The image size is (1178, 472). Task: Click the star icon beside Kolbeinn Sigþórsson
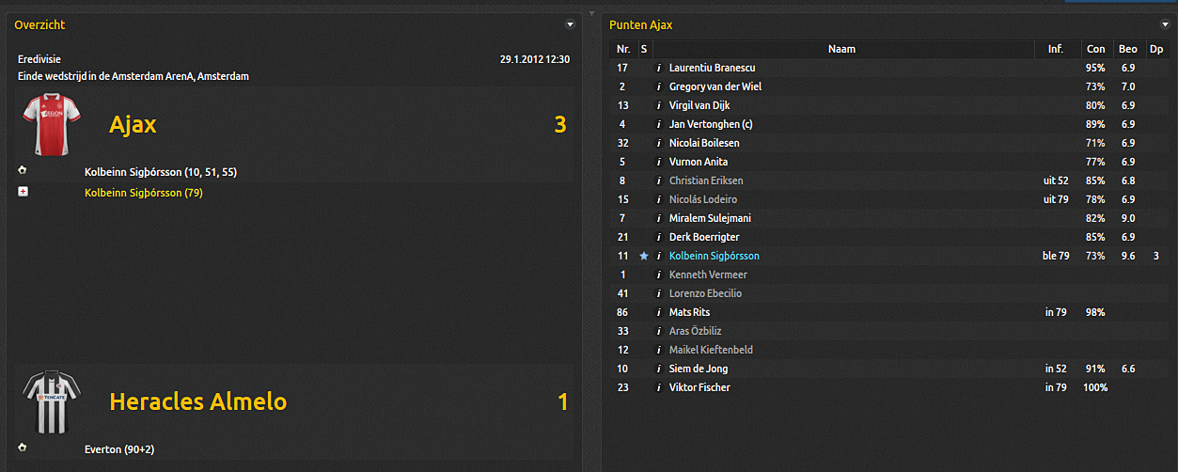(644, 256)
